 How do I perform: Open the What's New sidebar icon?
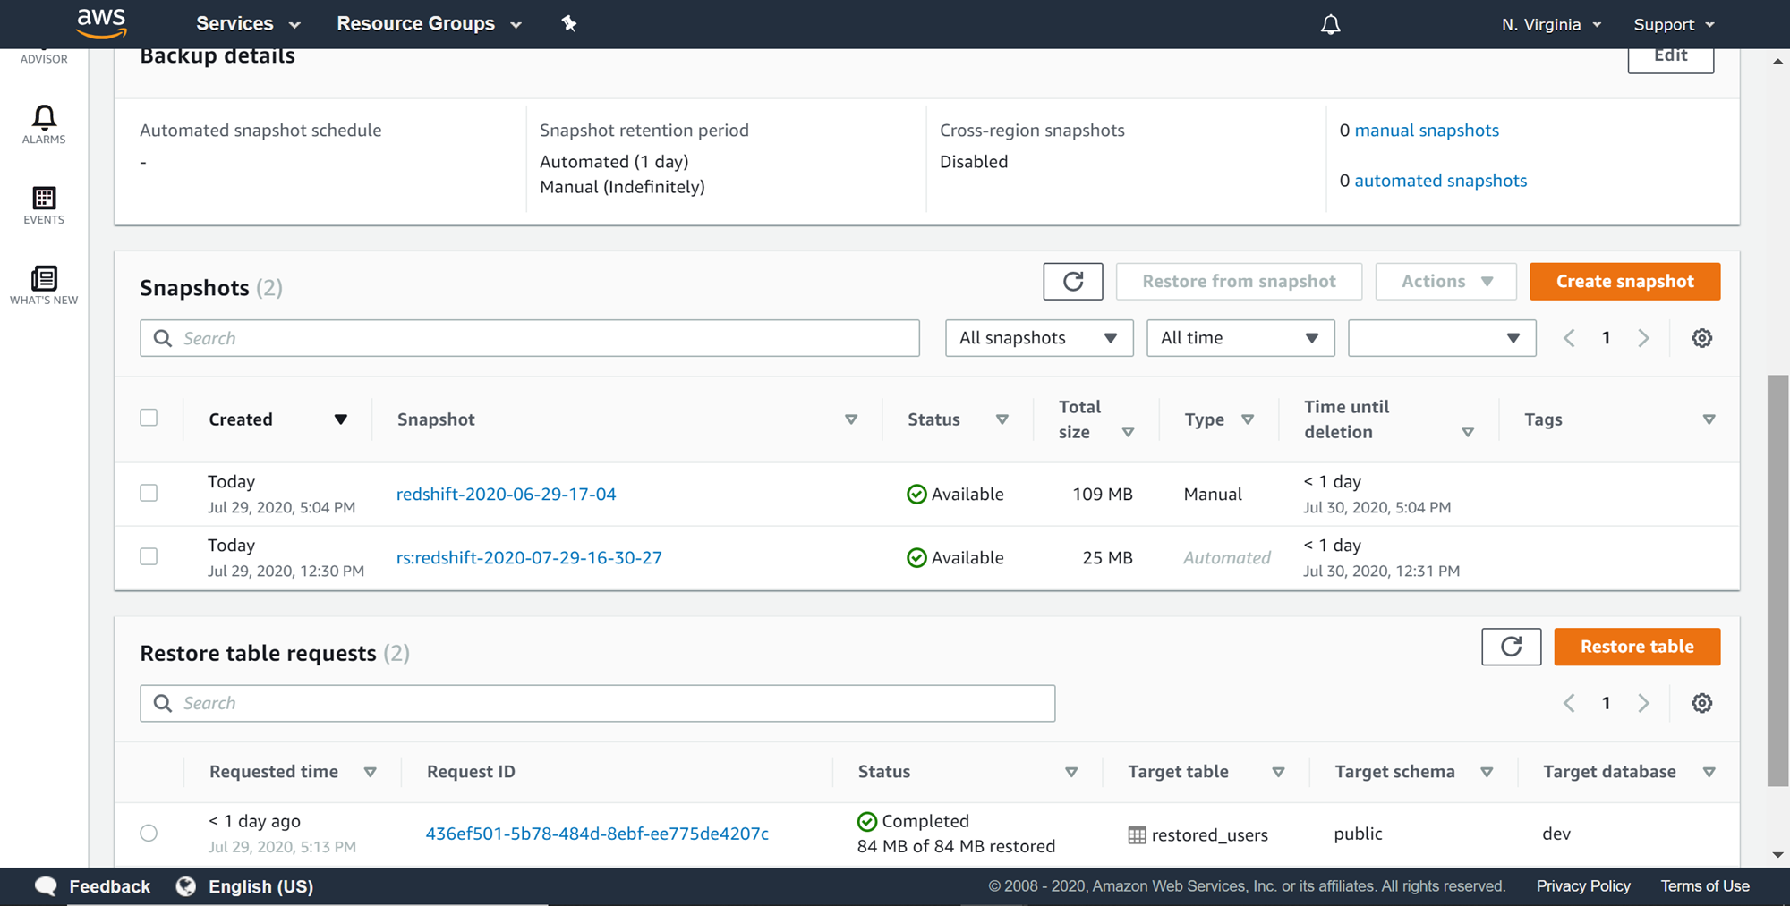(44, 285)
